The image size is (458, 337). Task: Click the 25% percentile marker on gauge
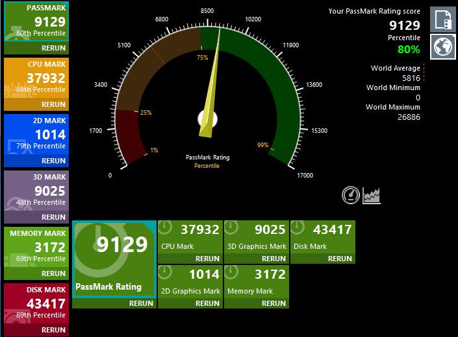(x=146, y=112)
